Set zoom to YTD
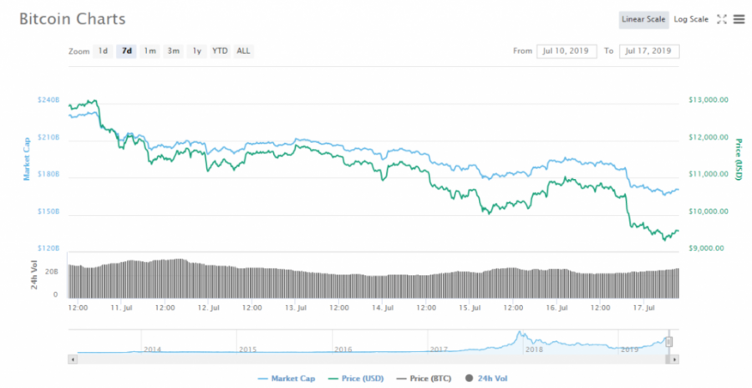Viewport: 752px width, 388px height. [220, 51]
